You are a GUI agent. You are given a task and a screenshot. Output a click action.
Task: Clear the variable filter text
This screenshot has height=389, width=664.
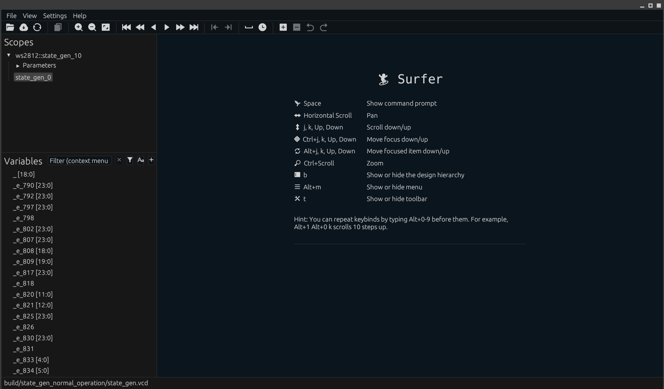pyautogui.click(x=119, y=160)
